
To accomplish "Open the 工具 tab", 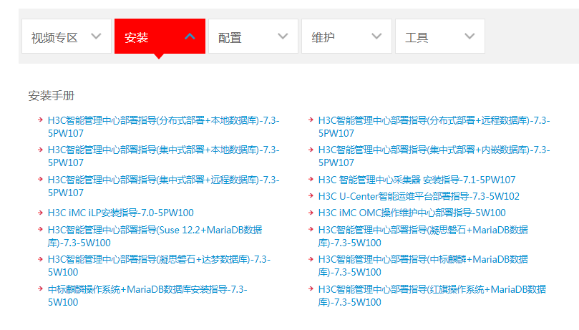I will [x=440, y=37].
